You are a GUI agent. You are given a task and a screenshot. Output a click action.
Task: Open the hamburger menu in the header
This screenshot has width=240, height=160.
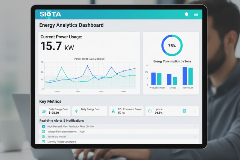click(196, 14)
